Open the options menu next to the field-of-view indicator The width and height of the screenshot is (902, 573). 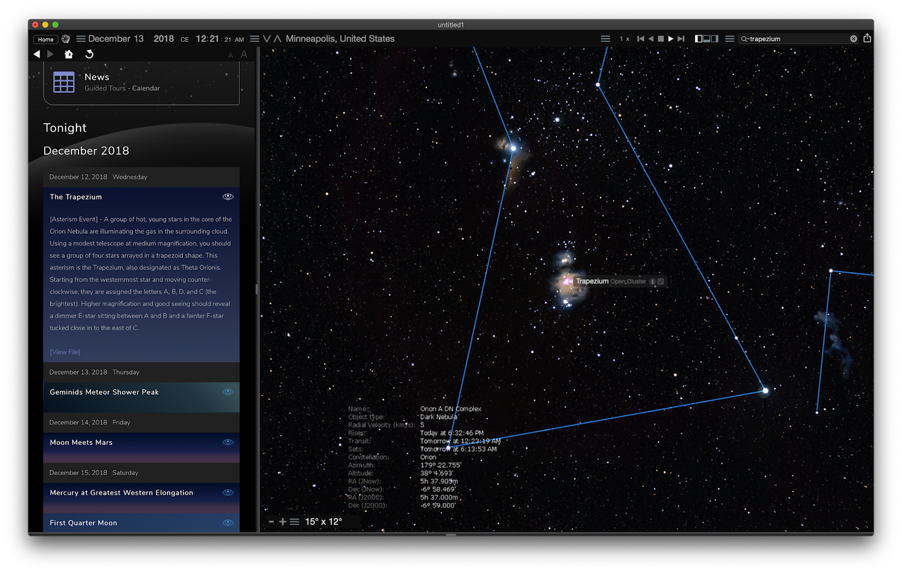point(294,521)
